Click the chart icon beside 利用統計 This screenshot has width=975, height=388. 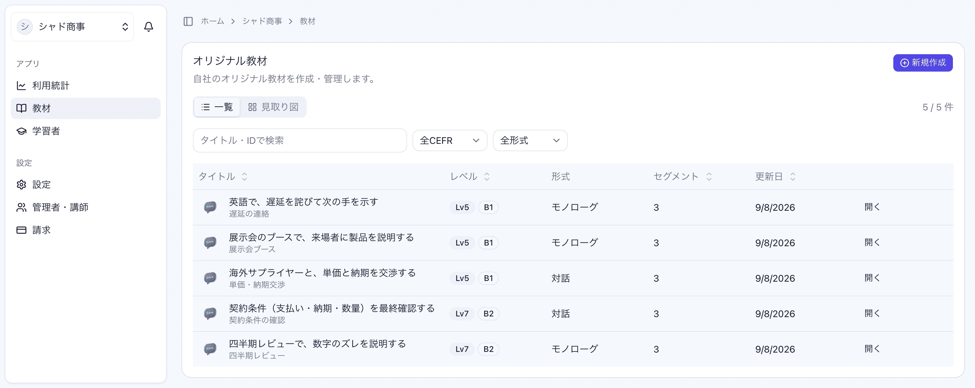point(21,86)
